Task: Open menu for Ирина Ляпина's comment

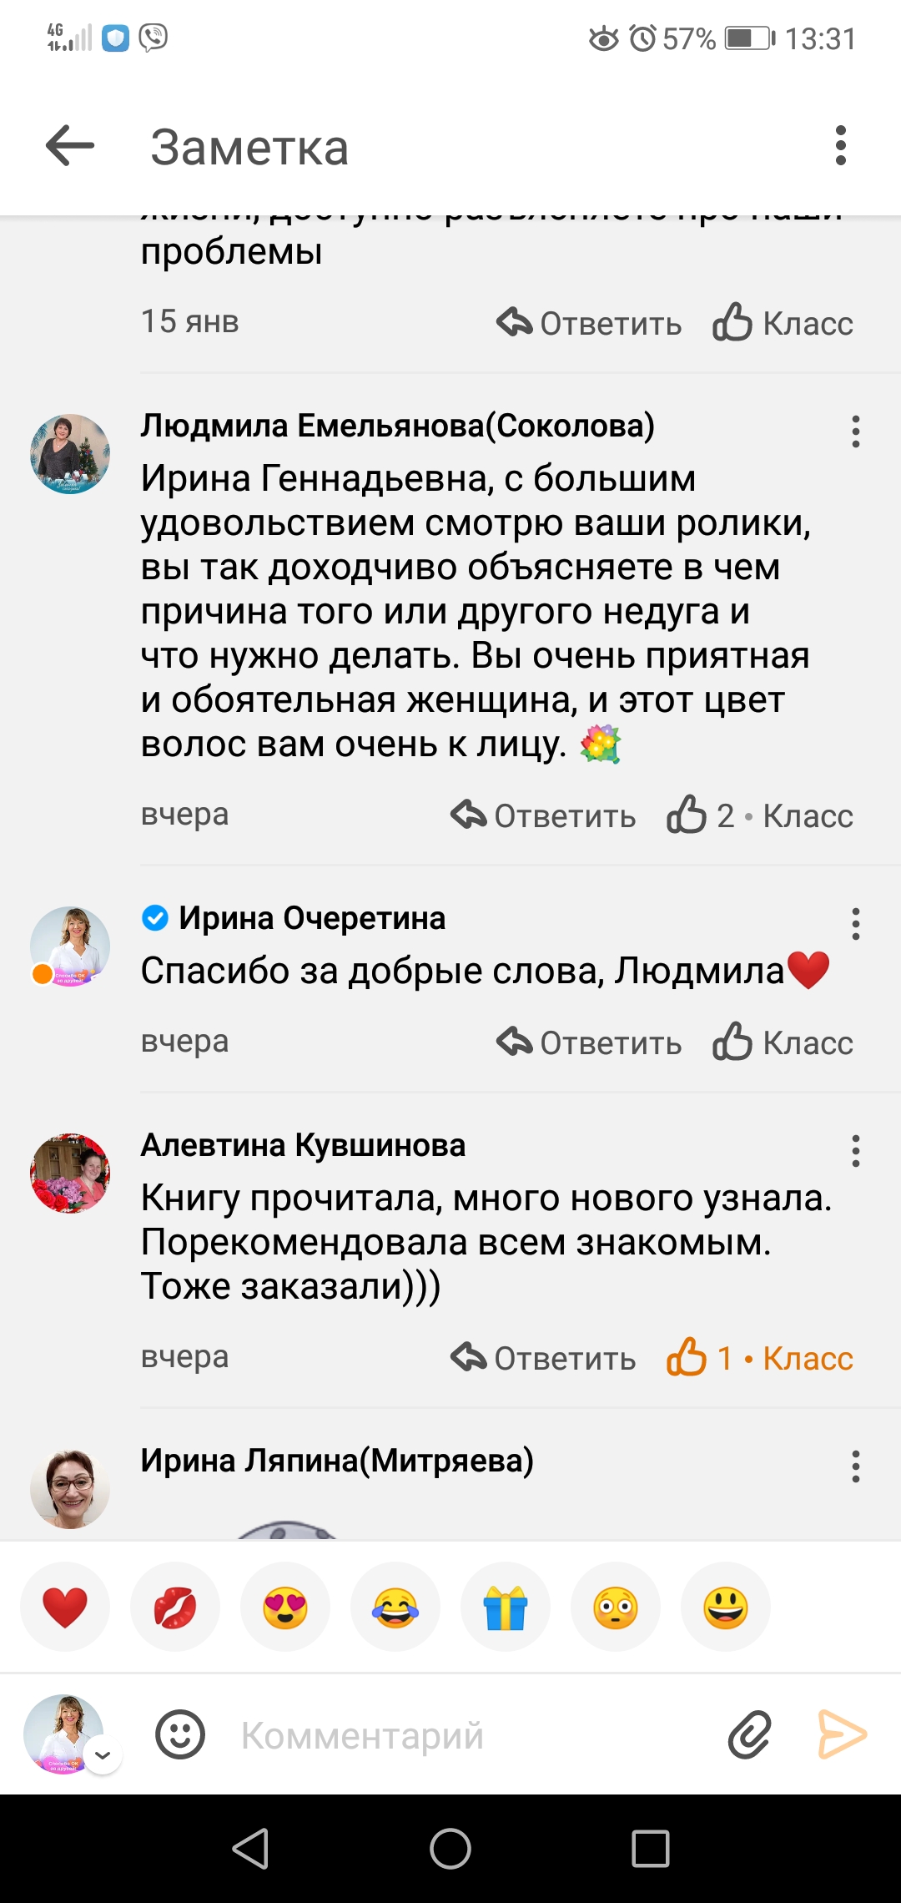Action: tap(855, 1466)
